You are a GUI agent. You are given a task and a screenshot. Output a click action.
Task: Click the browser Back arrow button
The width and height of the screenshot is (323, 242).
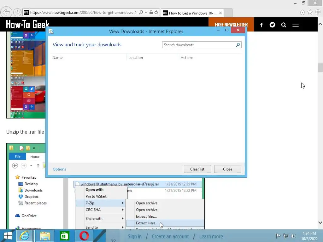[x=6, y=12]
